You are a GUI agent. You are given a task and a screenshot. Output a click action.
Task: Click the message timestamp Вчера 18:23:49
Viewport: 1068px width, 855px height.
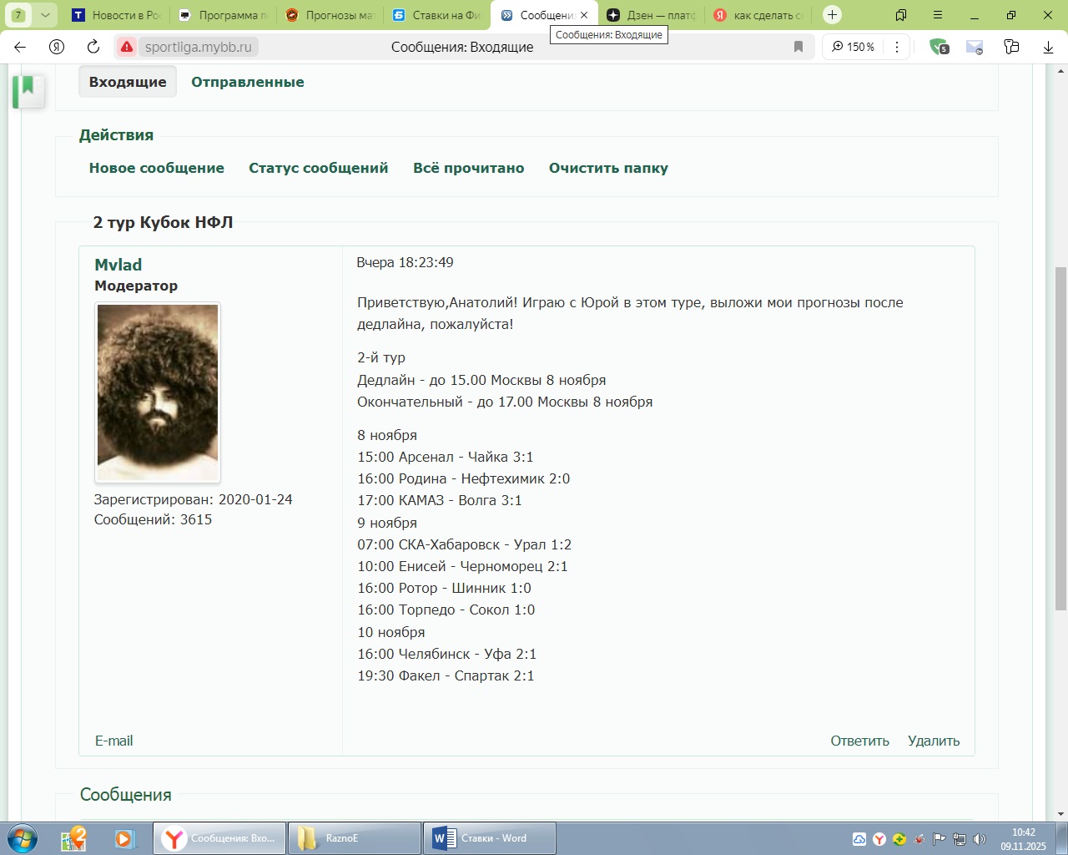click(x=405, y=262)
